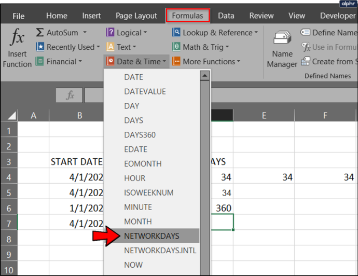Expand the AutoSum dropdown arrow

85,32
